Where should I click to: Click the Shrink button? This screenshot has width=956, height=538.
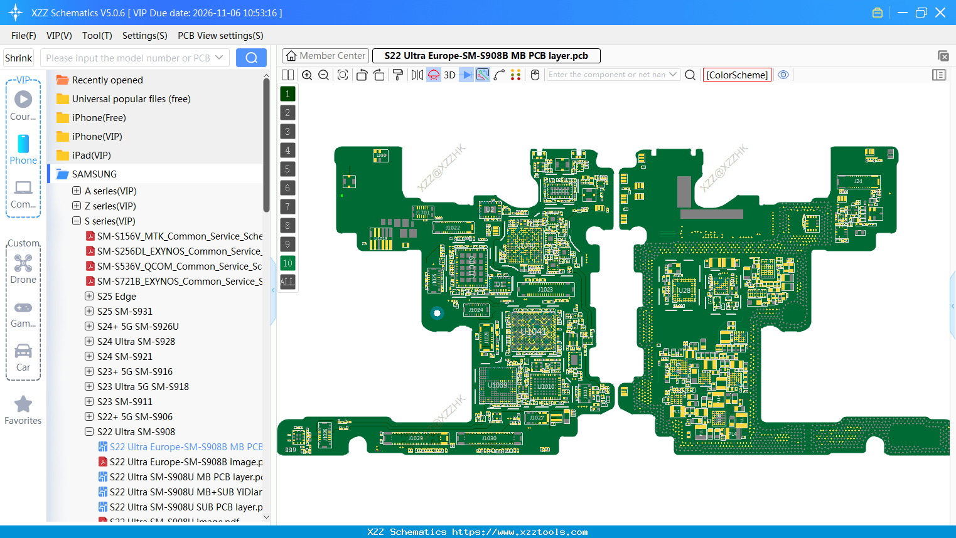18,57
